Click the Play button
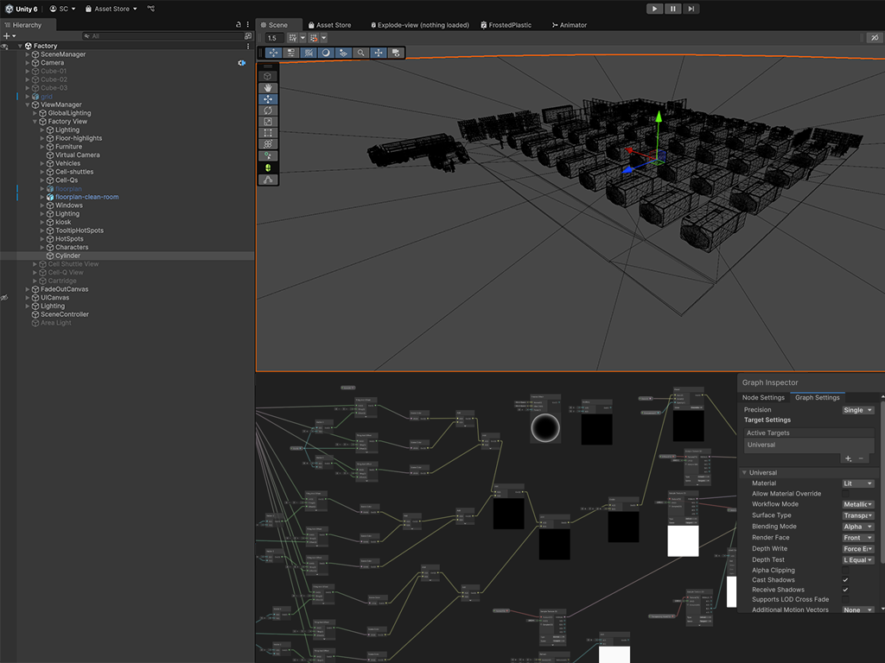The image size is (885, 663). point(654,9)
